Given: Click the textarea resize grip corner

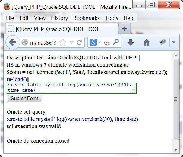Looking at the screenshot, I should click(133, 90).
